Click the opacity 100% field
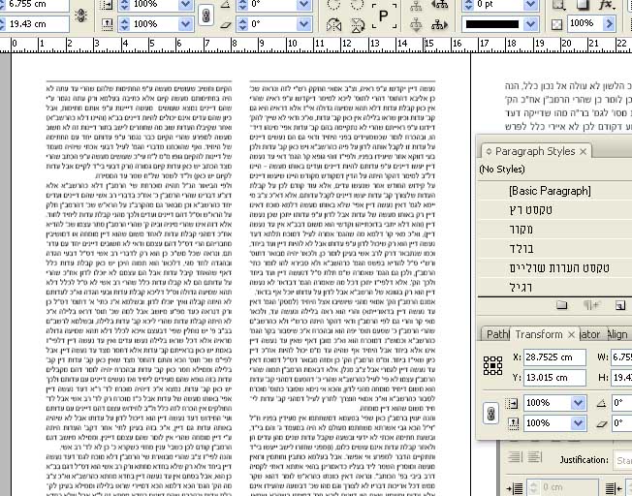The image size is (632, 496). [585, 24]
